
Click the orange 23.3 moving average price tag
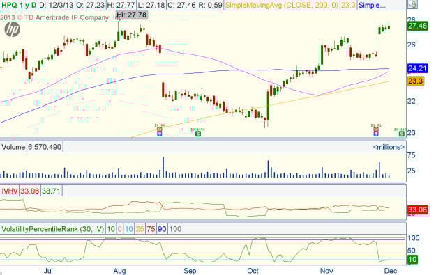416,81
